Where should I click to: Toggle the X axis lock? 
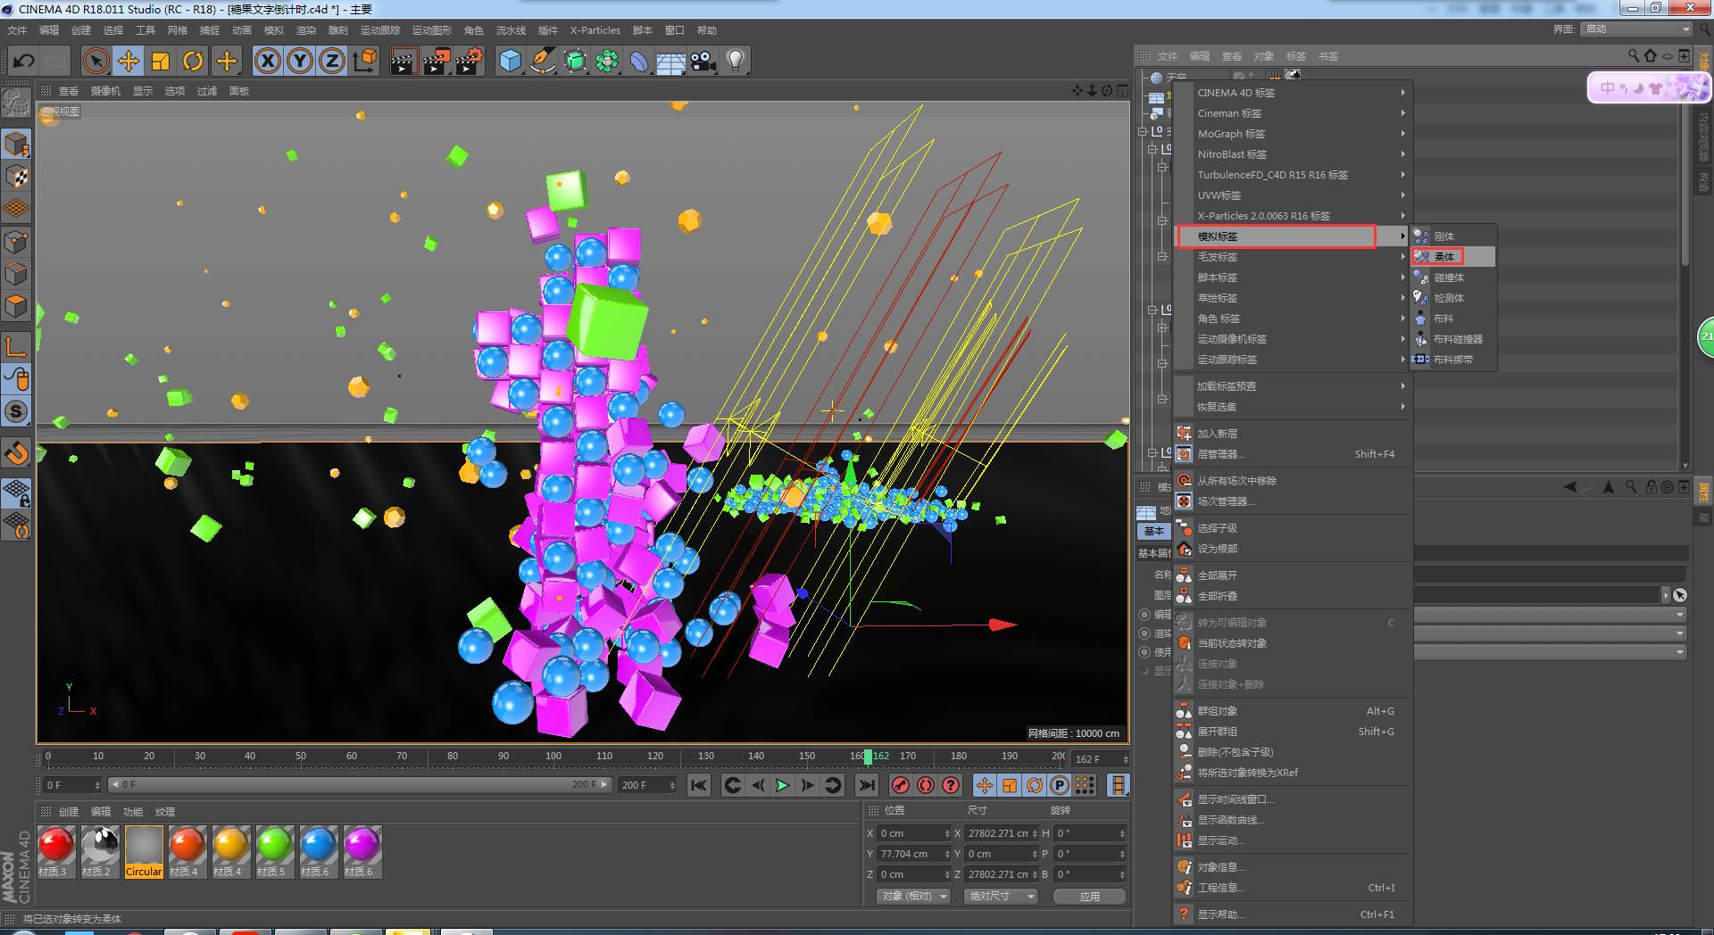click(x=267, y=62)
